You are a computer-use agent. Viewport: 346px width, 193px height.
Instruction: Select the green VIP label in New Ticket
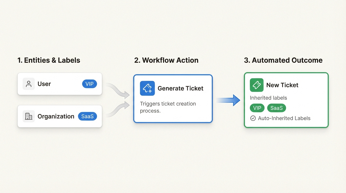(257, 108)
